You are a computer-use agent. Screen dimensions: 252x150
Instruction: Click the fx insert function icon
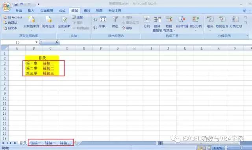click(x=57, y=42)
